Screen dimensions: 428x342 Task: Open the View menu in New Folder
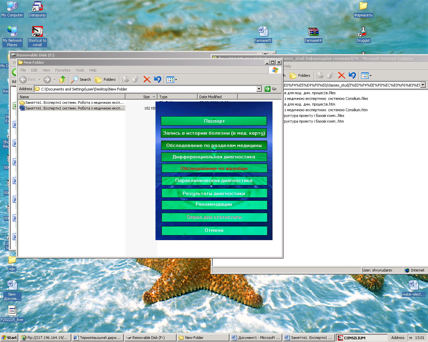pos(46,70)
